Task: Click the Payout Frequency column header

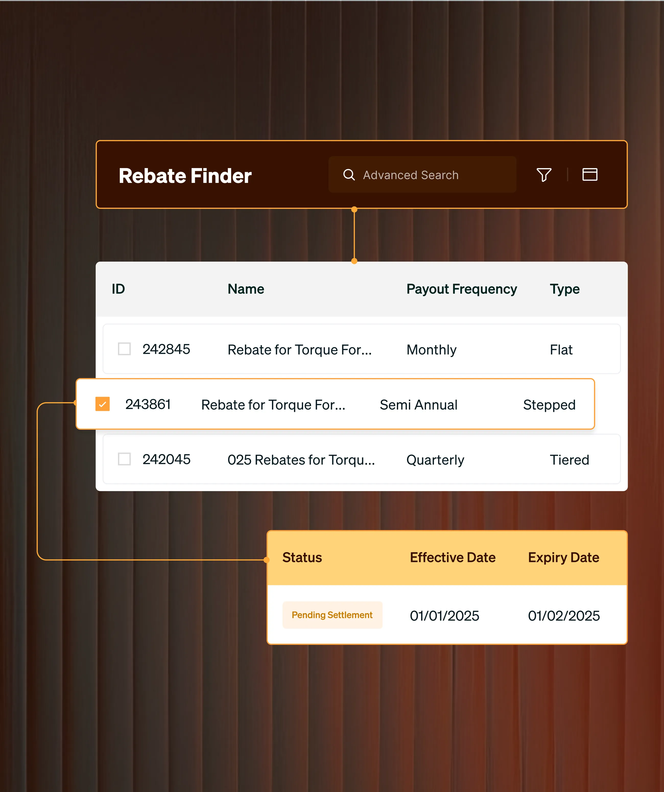Action: (x=461, y=289)
